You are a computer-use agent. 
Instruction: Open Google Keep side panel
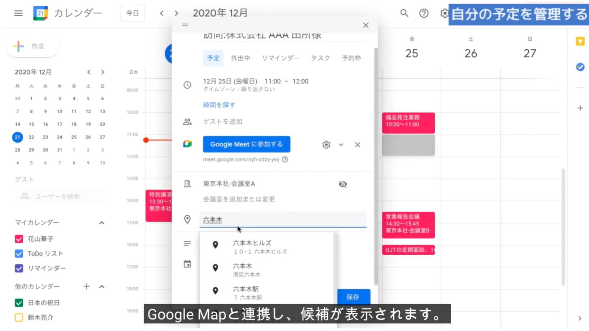point(580,41)
